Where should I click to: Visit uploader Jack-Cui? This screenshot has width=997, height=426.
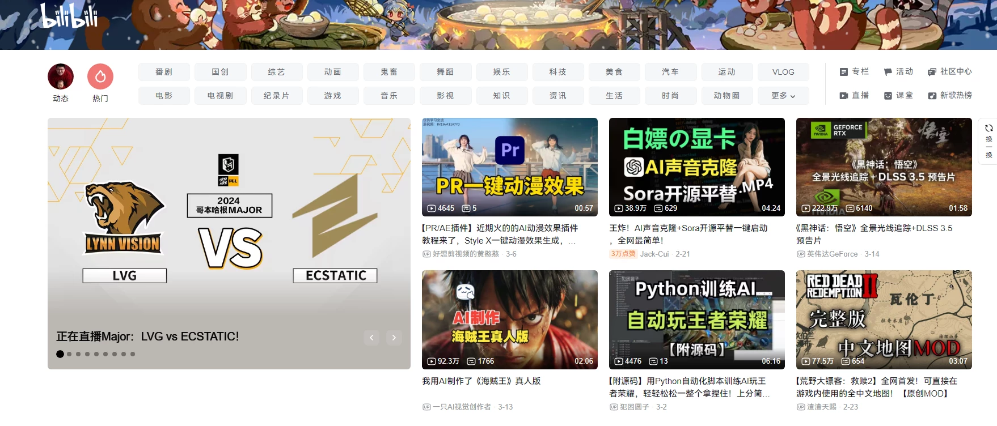click(x=654, y=254)
